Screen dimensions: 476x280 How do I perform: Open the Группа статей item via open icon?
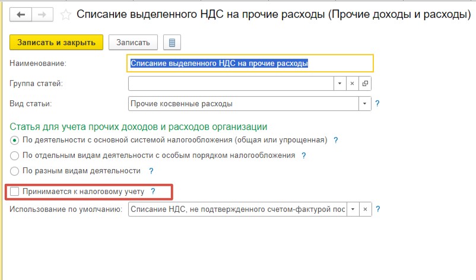click(x=365, y=83)
